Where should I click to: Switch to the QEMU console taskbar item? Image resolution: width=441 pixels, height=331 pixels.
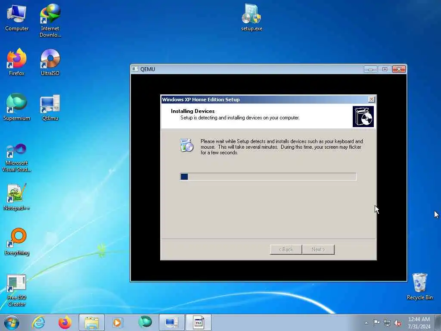point(198,322)
